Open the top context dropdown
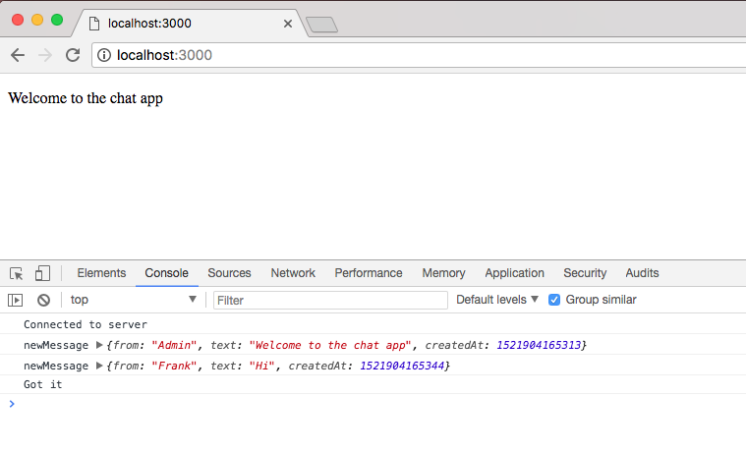The height and width of the screenshot is (453, 746). pos(133,300)
